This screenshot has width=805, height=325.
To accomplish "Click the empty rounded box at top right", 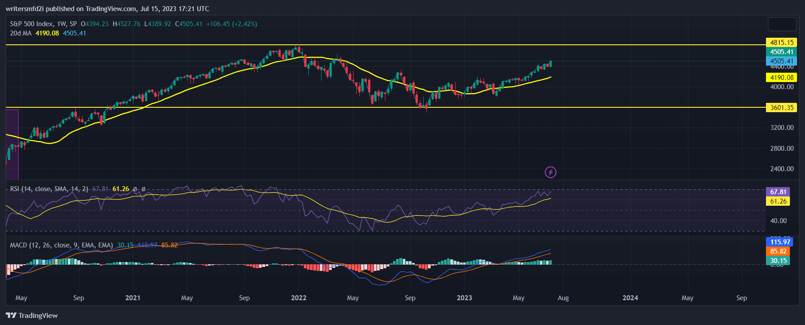I will click(x=782, y=24).
